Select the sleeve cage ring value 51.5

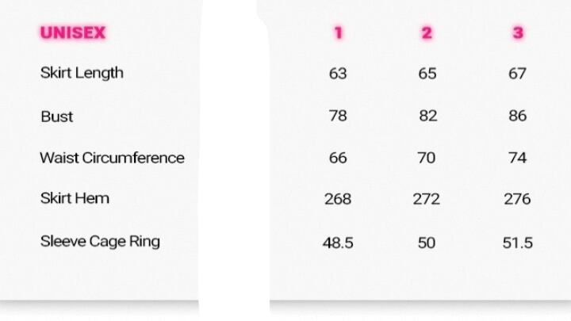(517, 242)
